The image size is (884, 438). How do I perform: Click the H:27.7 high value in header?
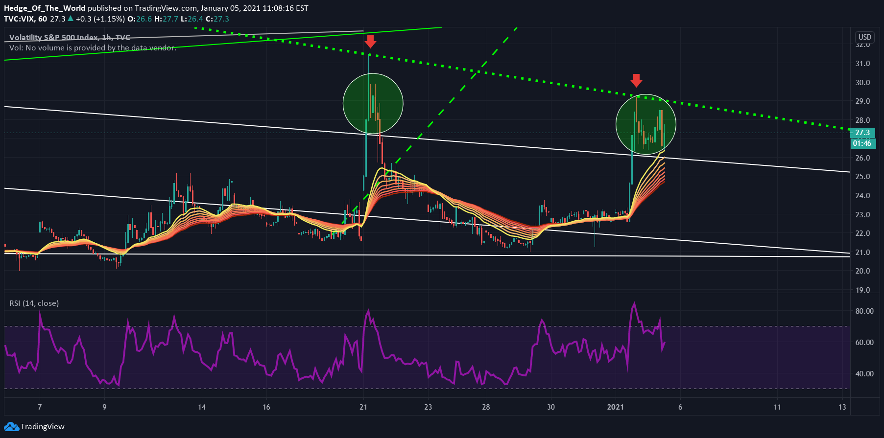coord(166,19)
